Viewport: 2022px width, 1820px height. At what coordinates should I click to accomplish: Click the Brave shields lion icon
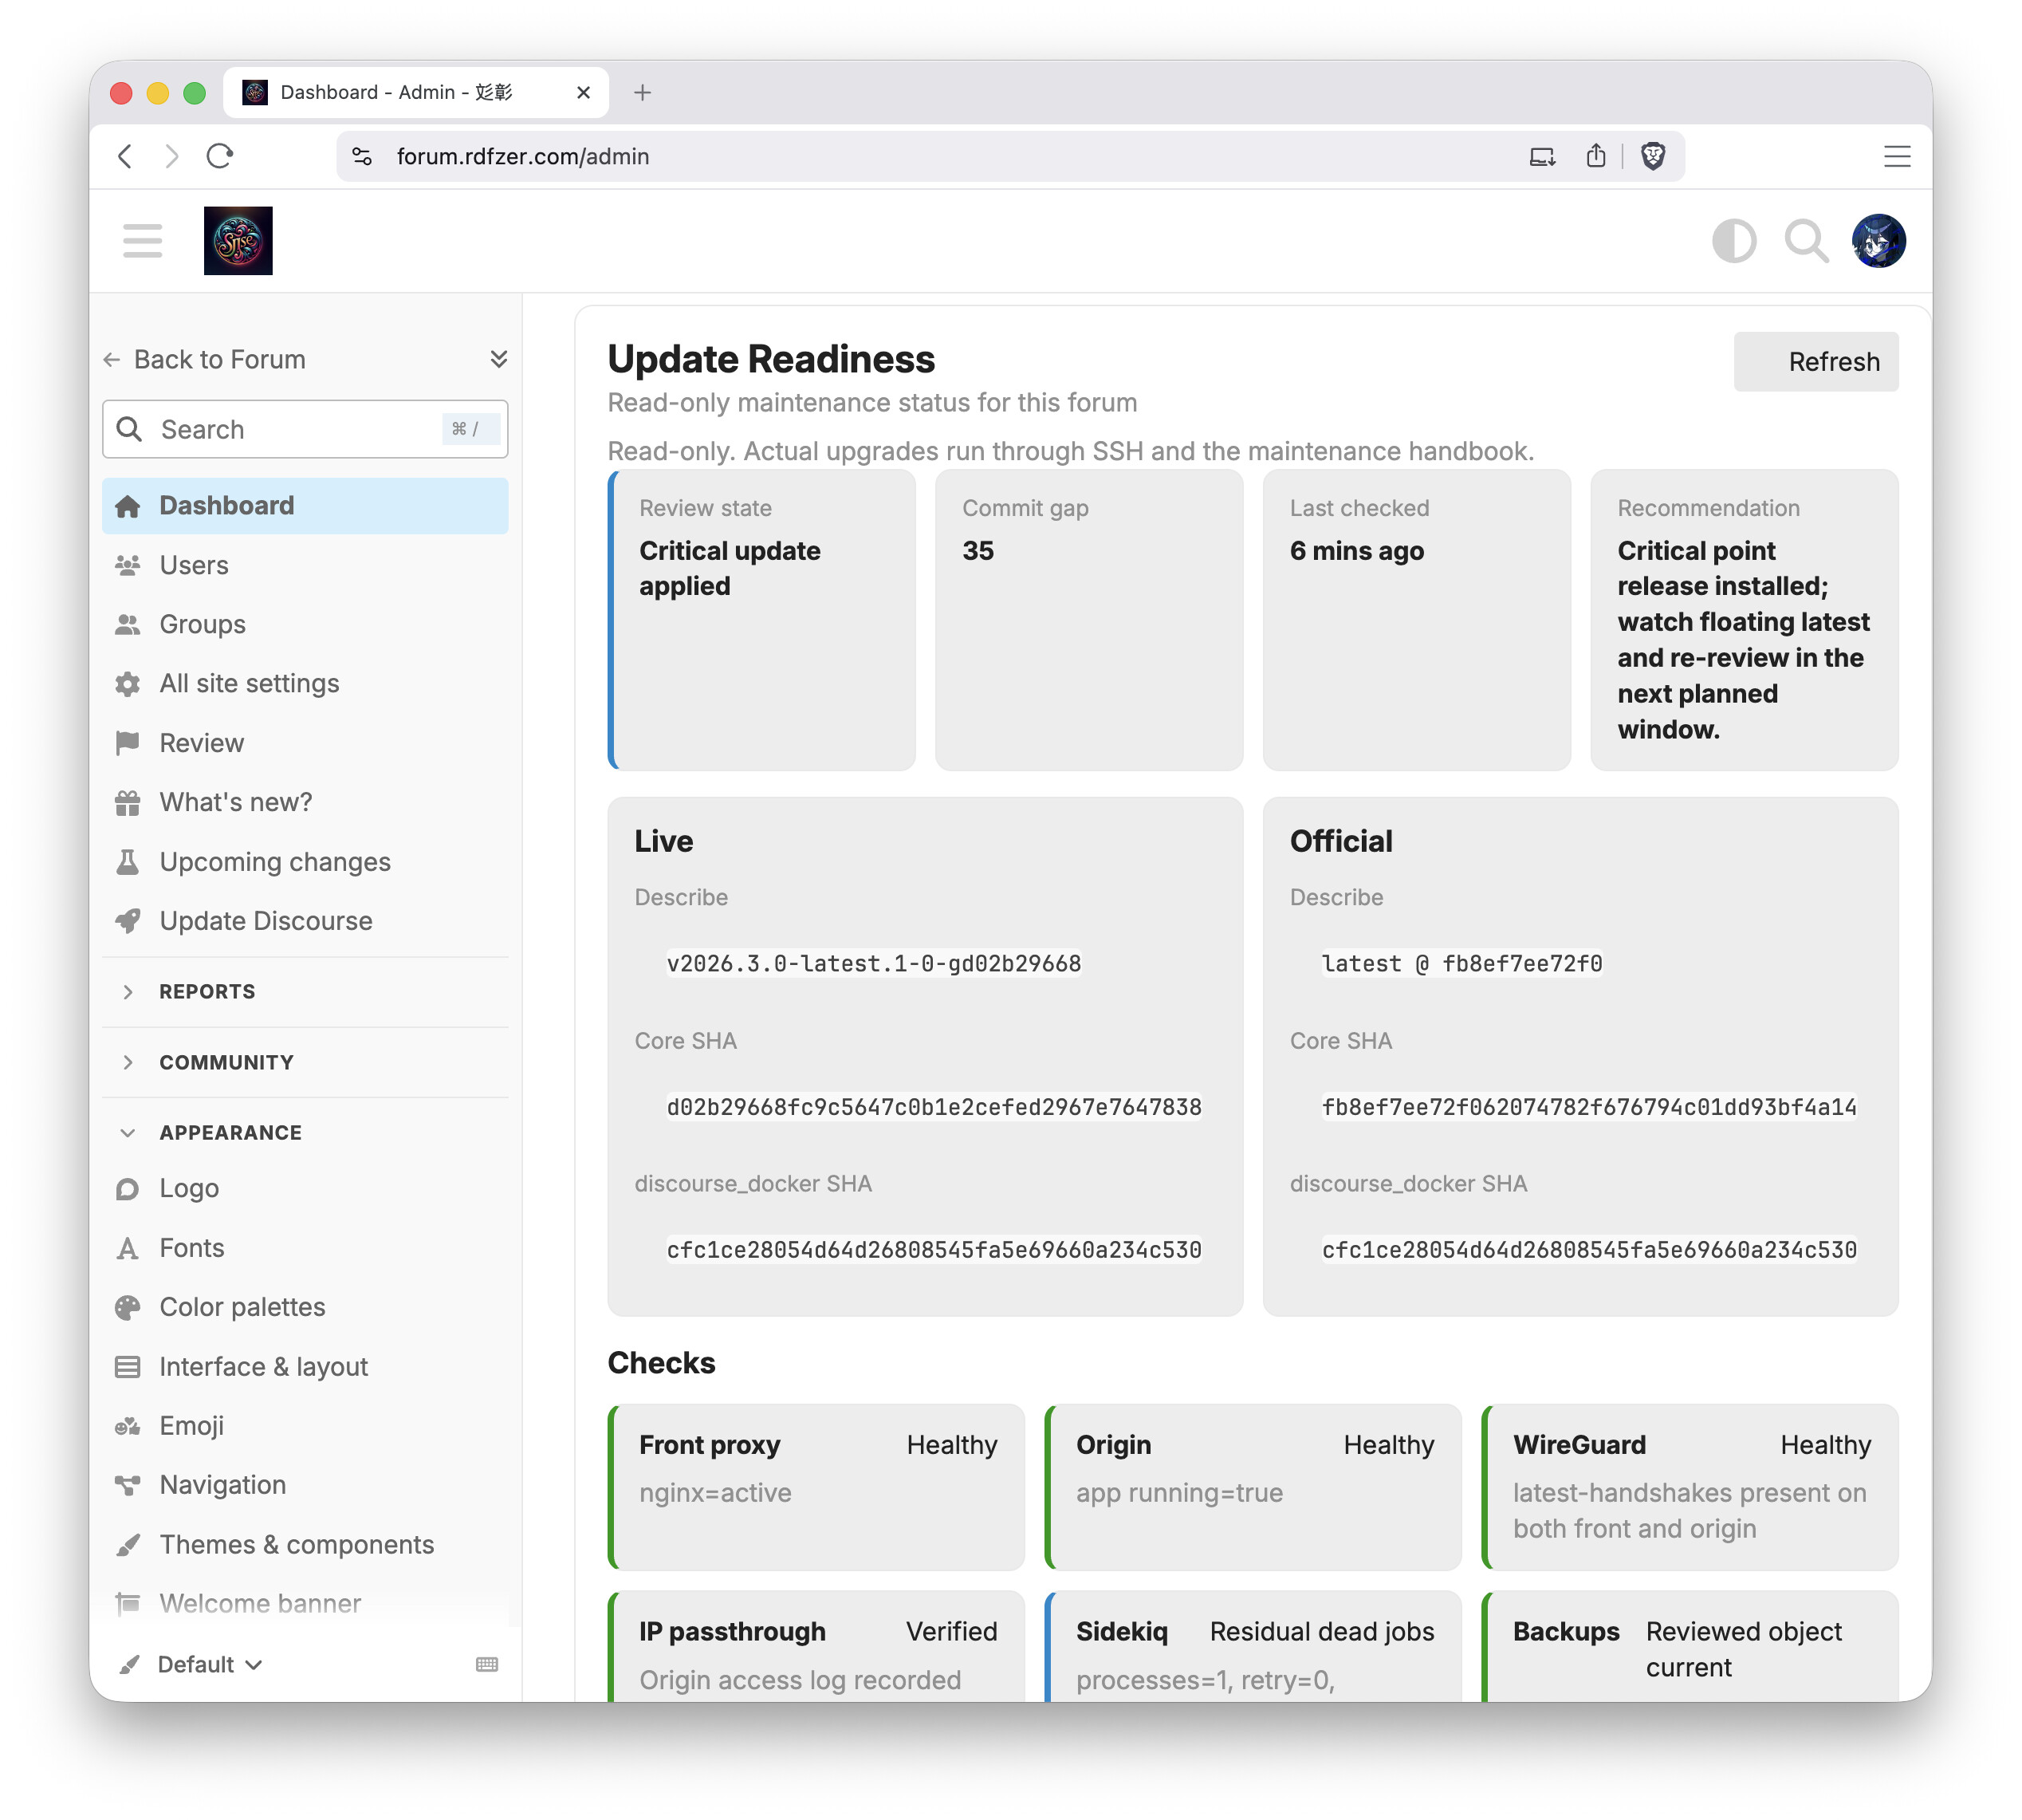click(1652, 156)
